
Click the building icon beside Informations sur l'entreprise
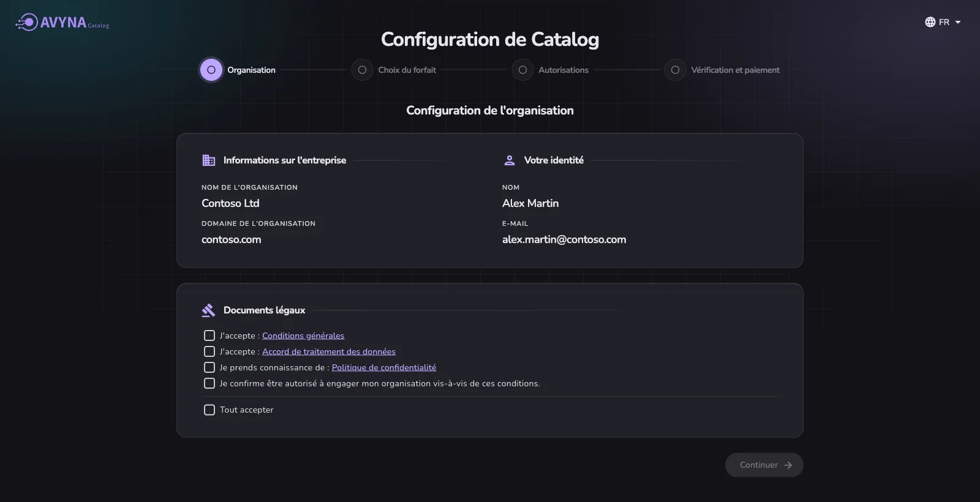[209, 160]
